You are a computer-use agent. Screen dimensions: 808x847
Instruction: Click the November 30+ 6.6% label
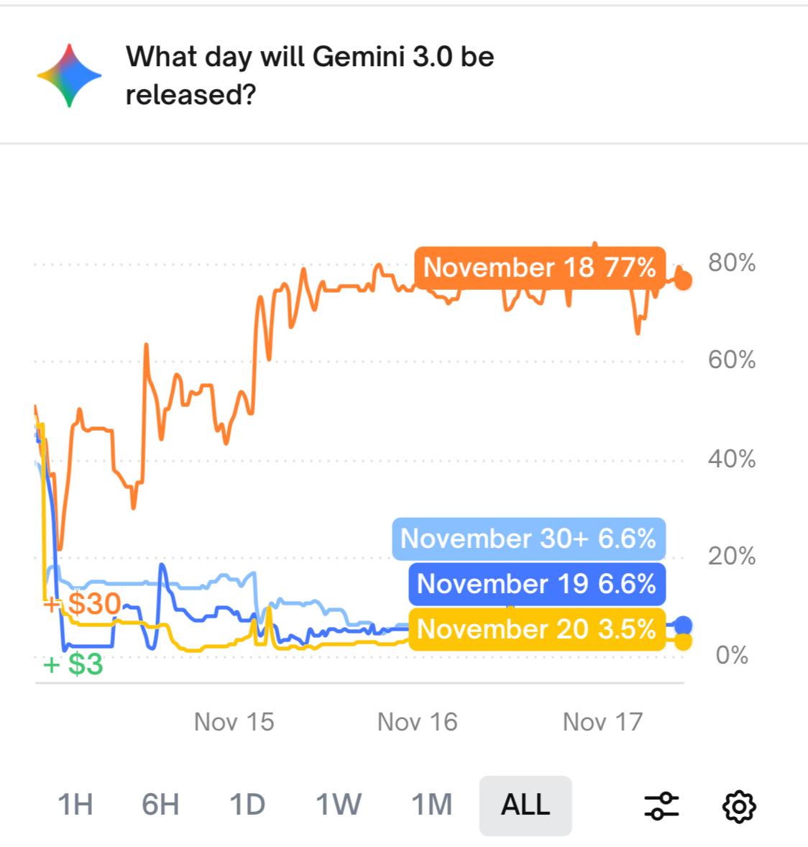click(x=528, y=539)
